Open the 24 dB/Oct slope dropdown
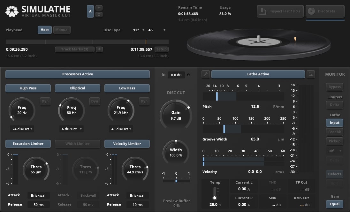The image size is (350, 212). (22, 129)
